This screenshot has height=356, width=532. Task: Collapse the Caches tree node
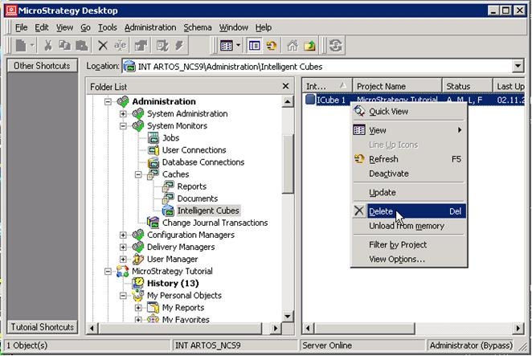(x=138, y=174)
